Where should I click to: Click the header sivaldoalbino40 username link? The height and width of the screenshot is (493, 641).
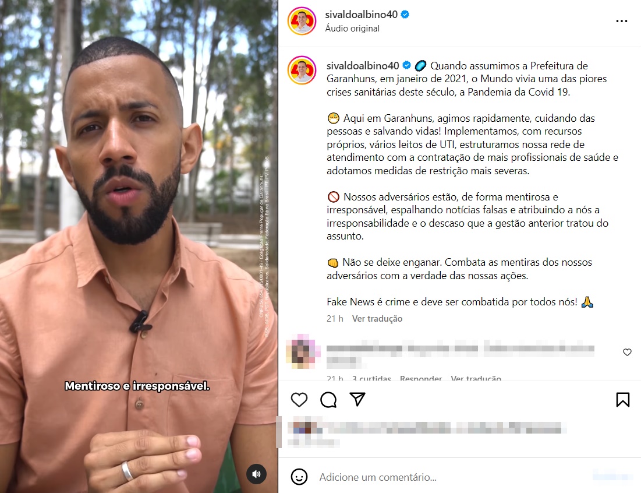coord(361,15)
